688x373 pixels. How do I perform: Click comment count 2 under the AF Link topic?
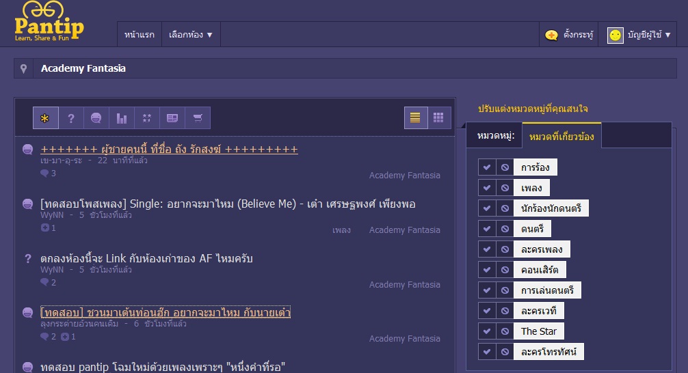coord(49,282)
